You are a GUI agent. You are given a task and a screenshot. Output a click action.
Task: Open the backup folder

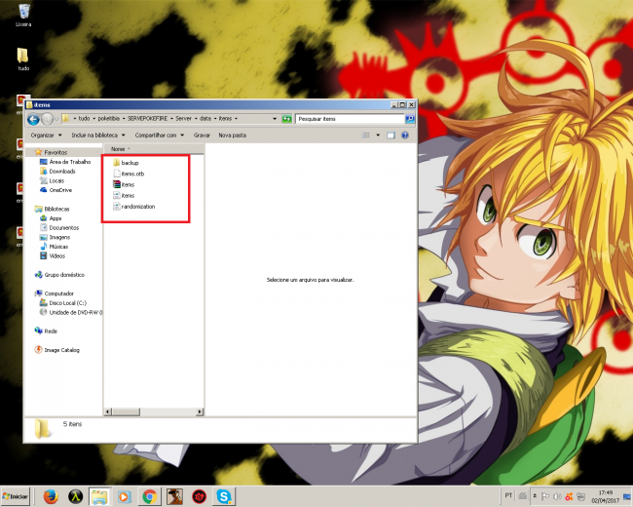(130, 163)
